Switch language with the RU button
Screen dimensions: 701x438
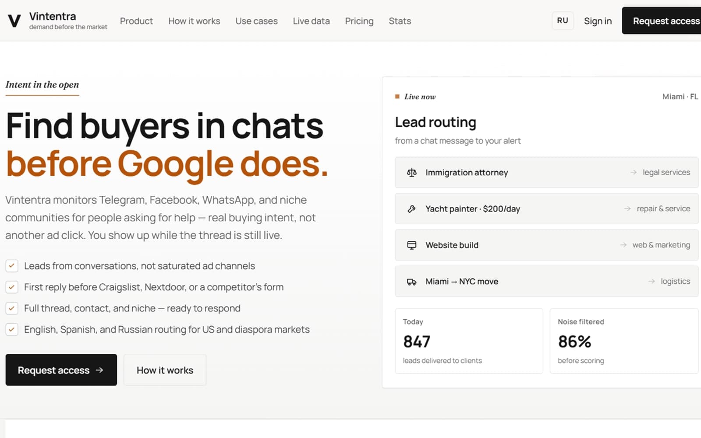click(563, 21)
